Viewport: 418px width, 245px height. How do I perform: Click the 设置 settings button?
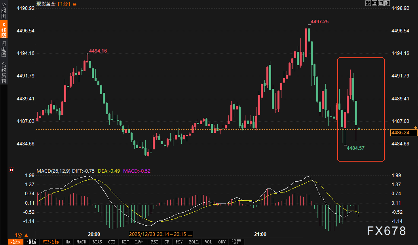coord(237,242)
